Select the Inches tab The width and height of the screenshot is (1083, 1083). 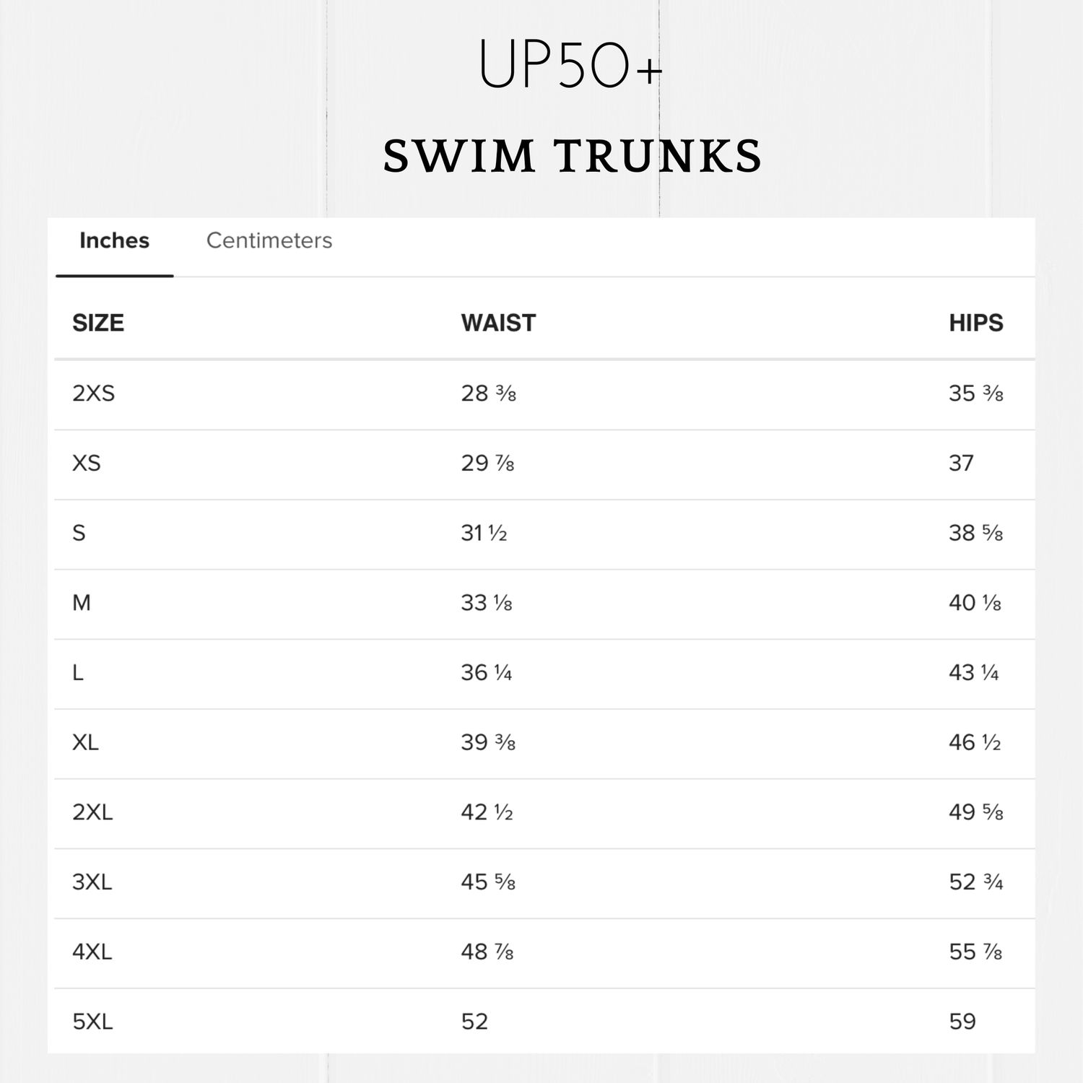[x=114, y=240]
